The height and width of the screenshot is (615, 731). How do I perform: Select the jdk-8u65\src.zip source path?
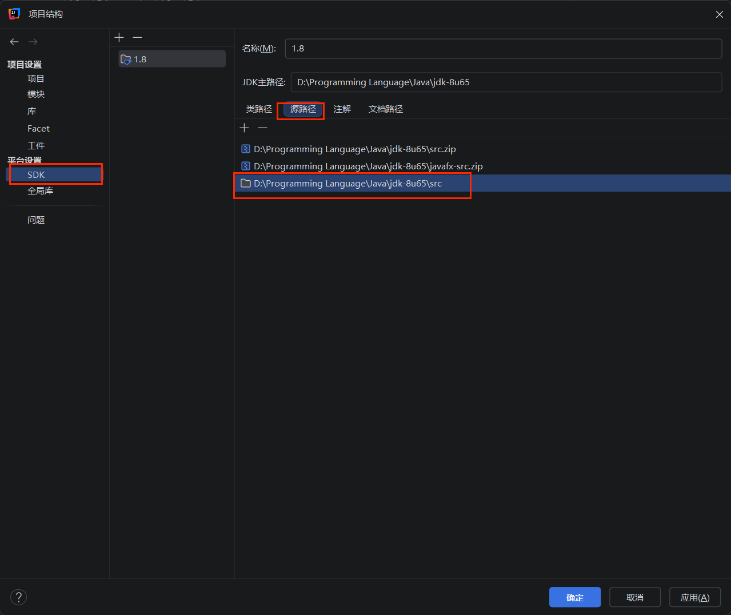[483, 149]
